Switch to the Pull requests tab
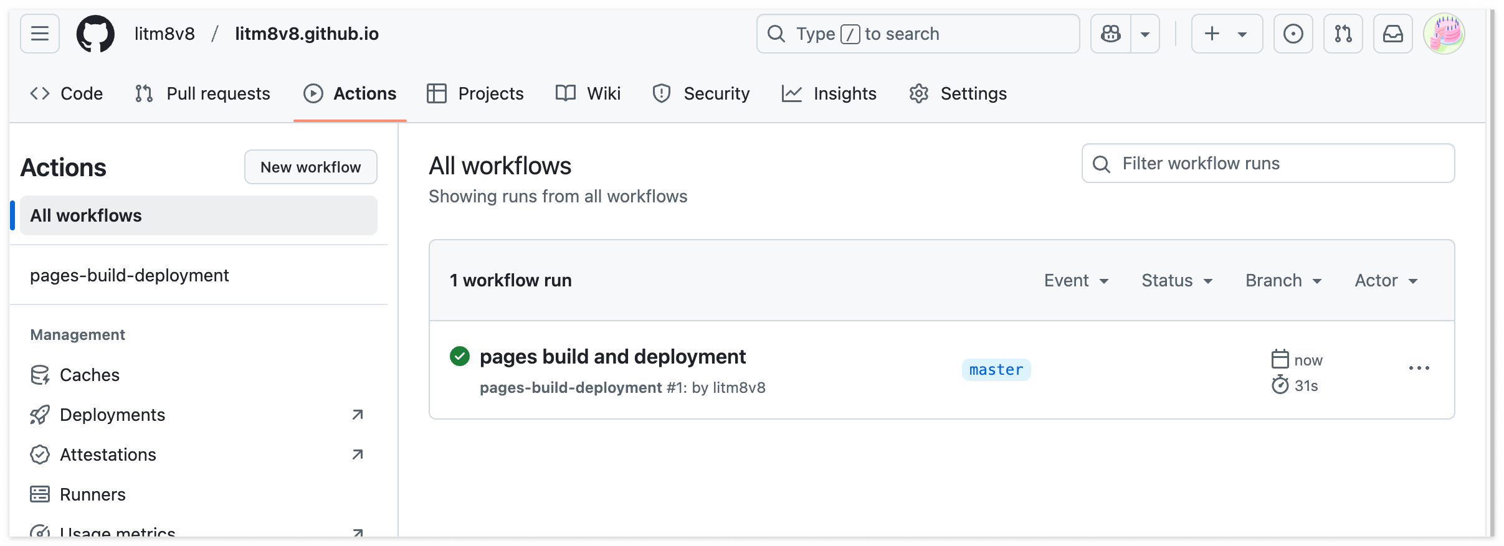This screenshot has height=546, width=1504. click(203, 93)
